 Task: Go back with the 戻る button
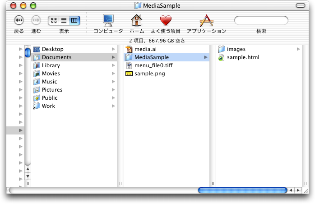tap(19, 20)
